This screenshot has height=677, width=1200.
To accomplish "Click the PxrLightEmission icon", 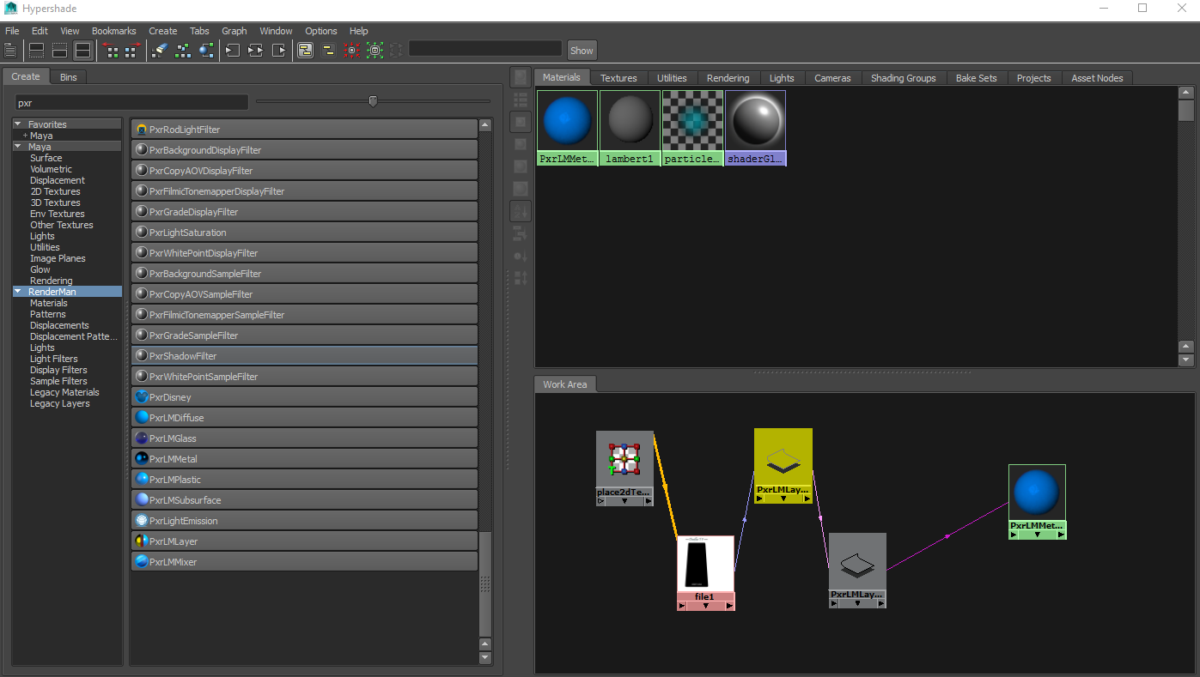I will [x=142, y=521].
